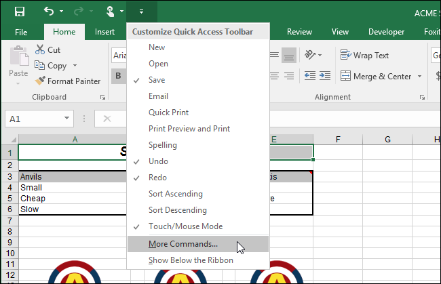The image size is (441, 284).
Task: Open the View ribbon tab
Action: [x=340, y=32]
